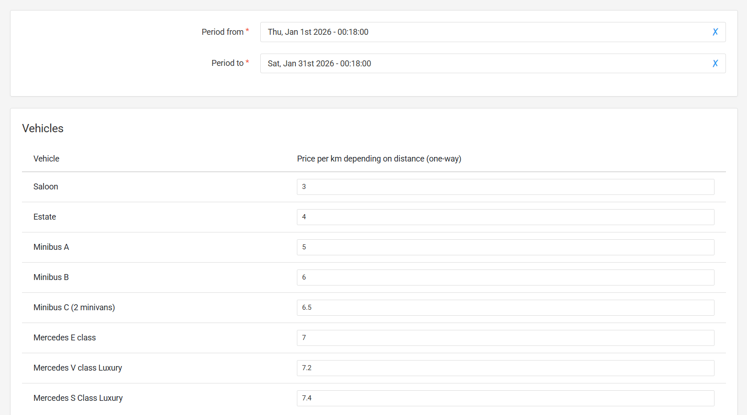Clear the Period to date value
Viewport: 747px width, 415px height.
click(x=715, y=64)
